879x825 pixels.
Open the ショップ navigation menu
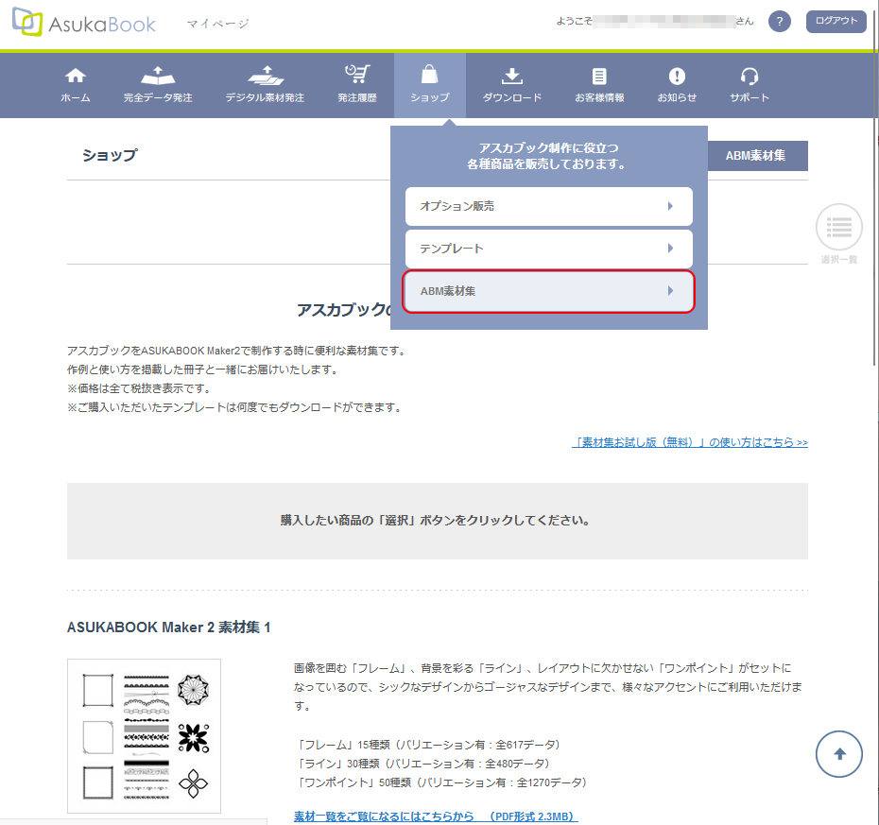click(430, 85)
